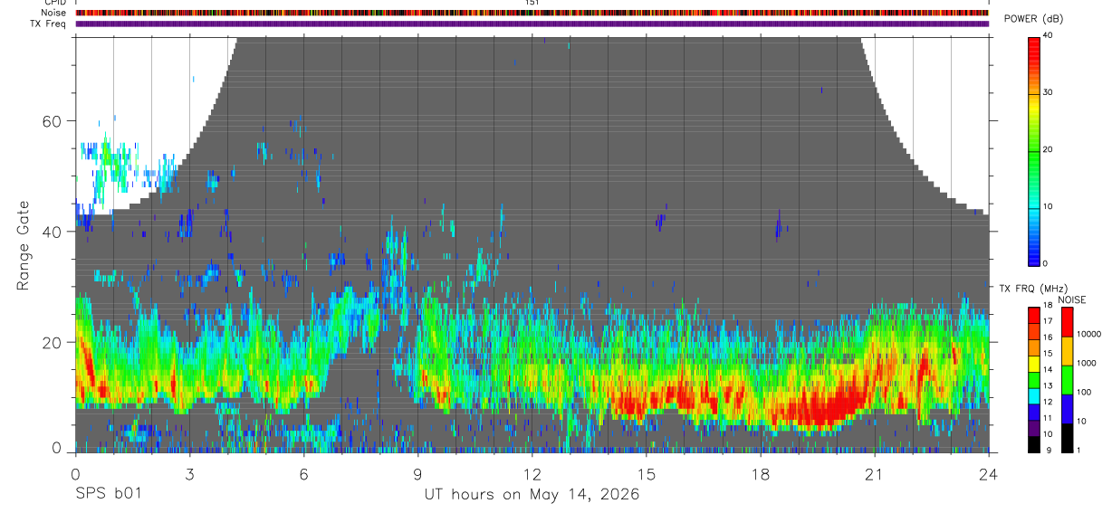Click the 'Range Gate' vertical axis title
1112x513 pixels.
pos(22,245)
